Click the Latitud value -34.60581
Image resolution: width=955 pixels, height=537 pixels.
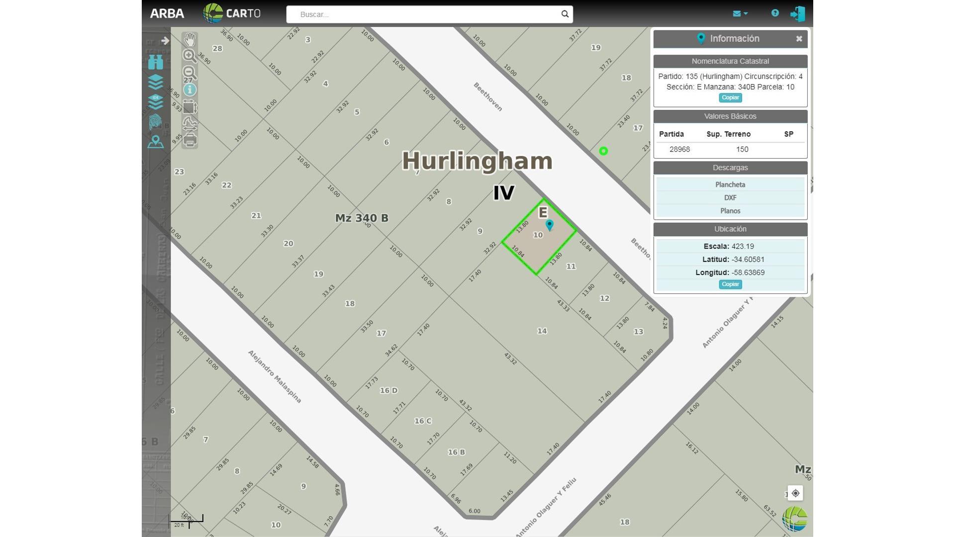pos(748,260)
